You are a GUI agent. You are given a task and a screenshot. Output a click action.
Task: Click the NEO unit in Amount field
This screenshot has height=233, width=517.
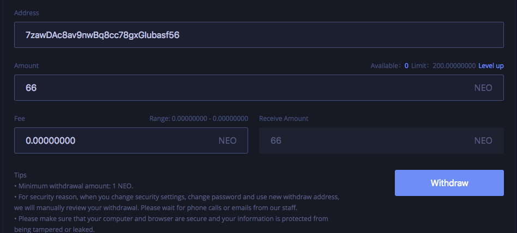click(483, 88)
